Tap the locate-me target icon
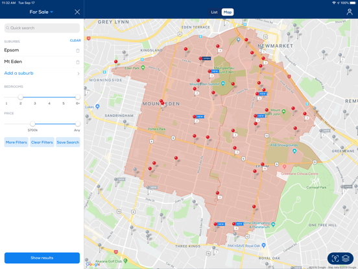358x269 pixels. 335,259
